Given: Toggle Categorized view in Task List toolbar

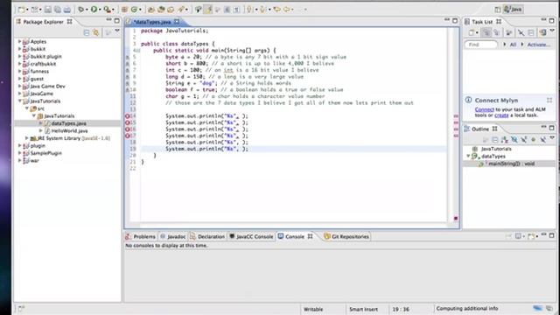Looking at the screenshot, I should (486, 33).
